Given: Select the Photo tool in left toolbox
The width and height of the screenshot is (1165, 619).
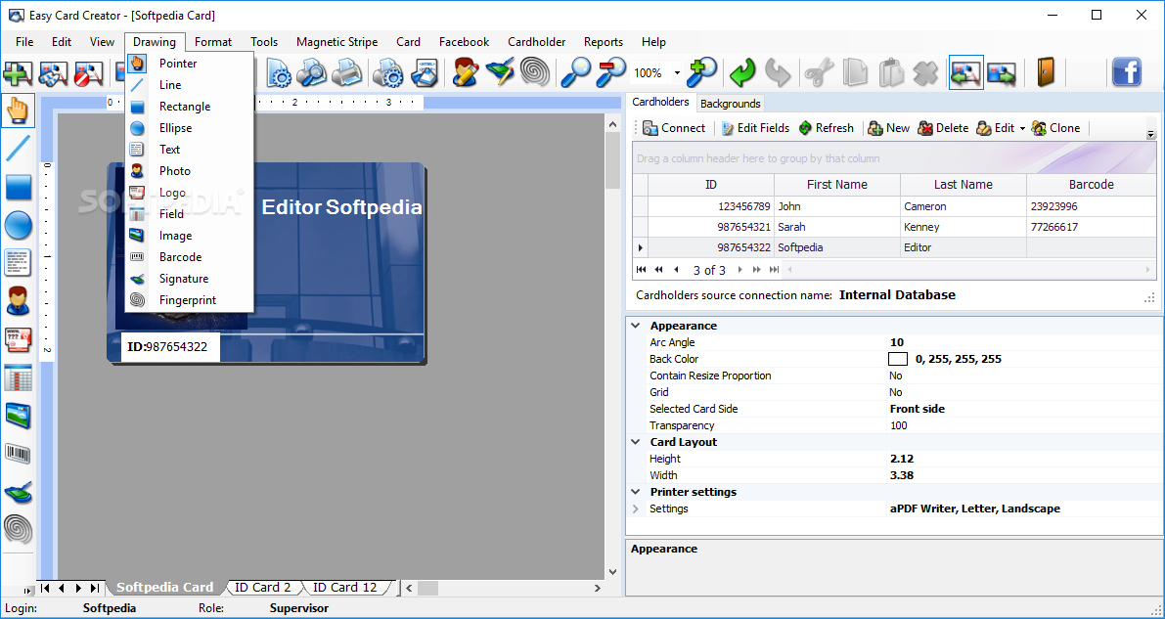Looking at the screenshot, I should (18, 301).
